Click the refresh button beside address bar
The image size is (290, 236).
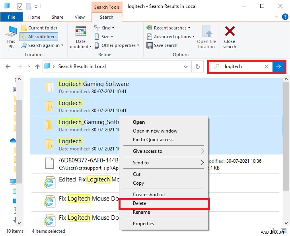click(x=197, y=66)
